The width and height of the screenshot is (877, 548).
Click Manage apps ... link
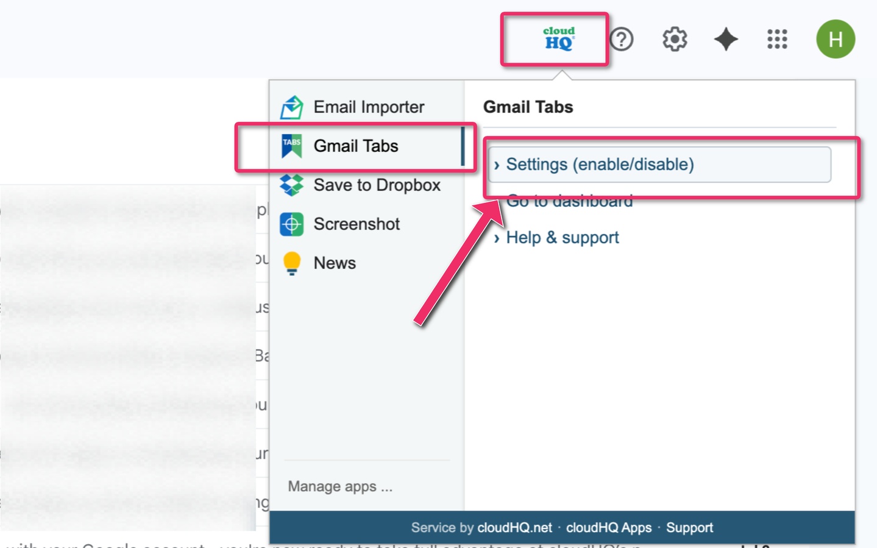pos(340,486)
